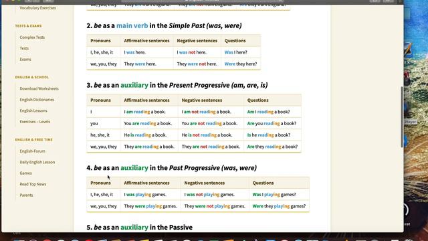Open Complex Tests in the sidebar
The height and width of the screenshot is (241, 428).
pos(32,37)
